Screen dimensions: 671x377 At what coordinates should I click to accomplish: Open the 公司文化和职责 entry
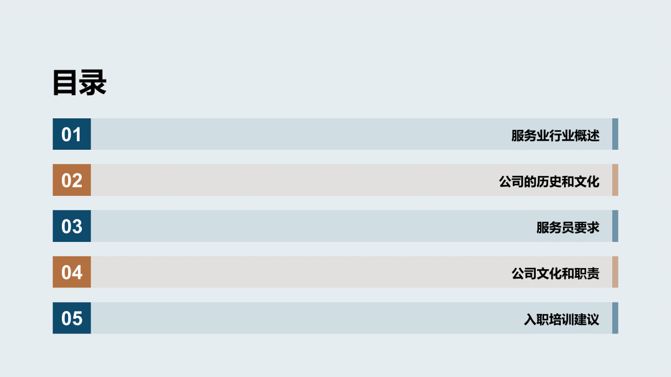[555, 273]
